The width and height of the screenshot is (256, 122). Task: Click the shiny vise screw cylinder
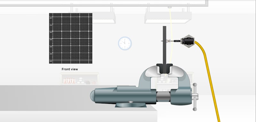pos(163,96)
